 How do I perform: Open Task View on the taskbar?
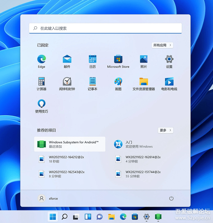pos(76,217)
